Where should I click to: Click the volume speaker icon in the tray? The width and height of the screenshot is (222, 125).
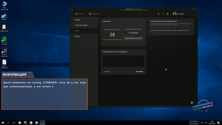coord(203,123)
